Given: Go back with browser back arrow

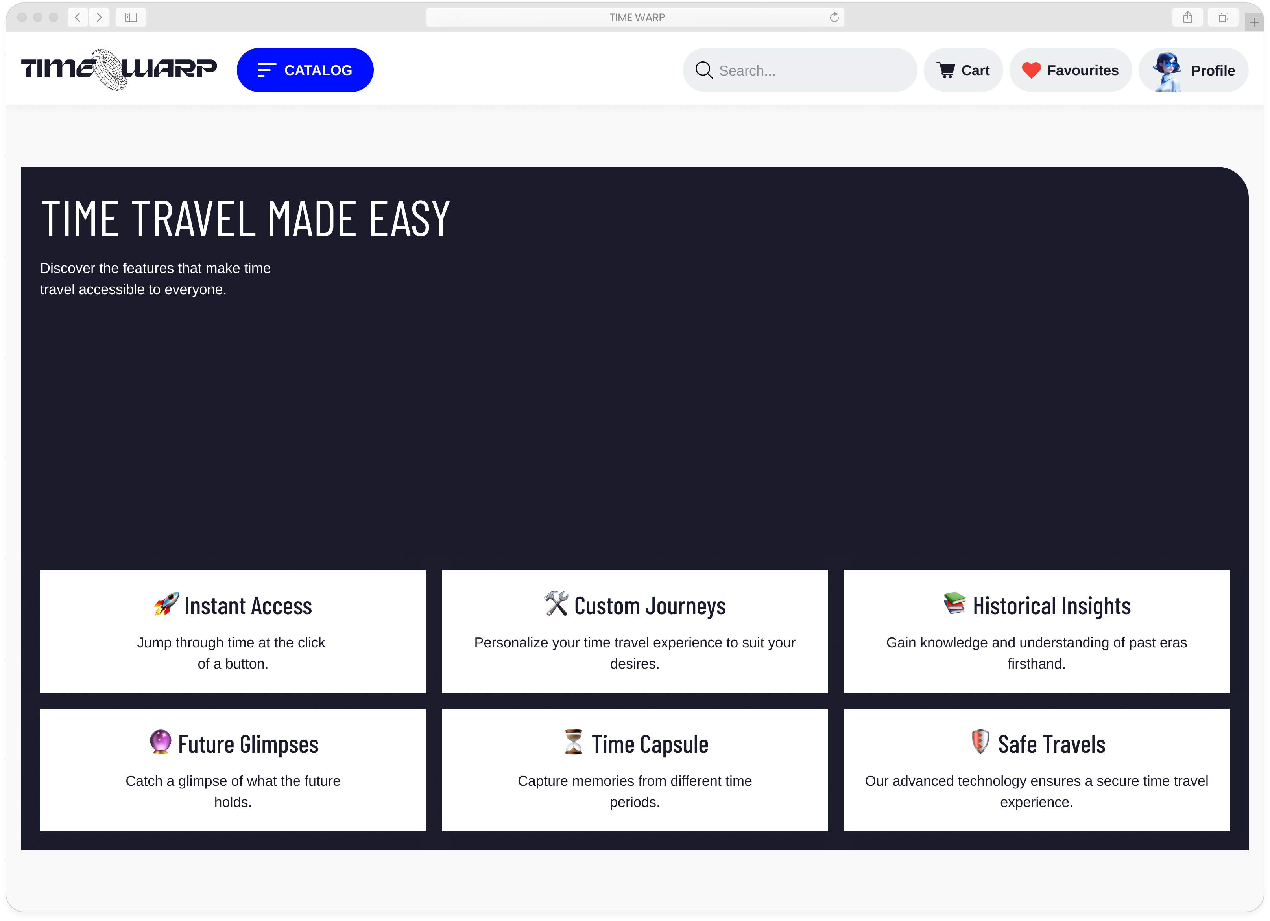Looking at the screenshot, I should (x=78, y=17).
